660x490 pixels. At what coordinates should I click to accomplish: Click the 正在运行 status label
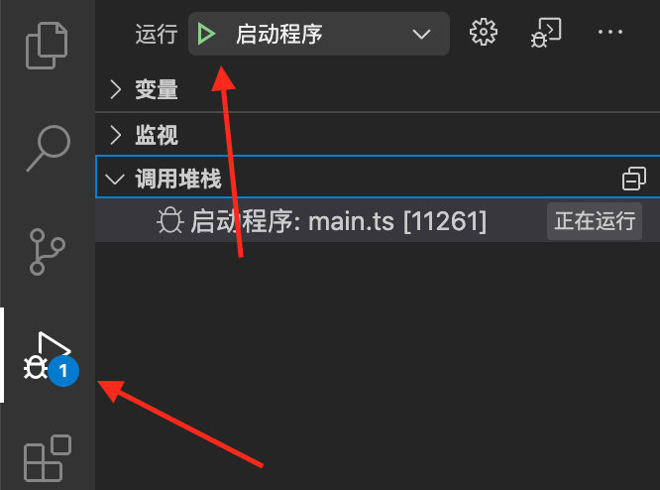pos(595,221)
